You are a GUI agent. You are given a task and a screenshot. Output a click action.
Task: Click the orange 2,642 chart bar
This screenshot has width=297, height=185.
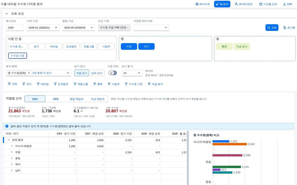click(x=230, y=144)
